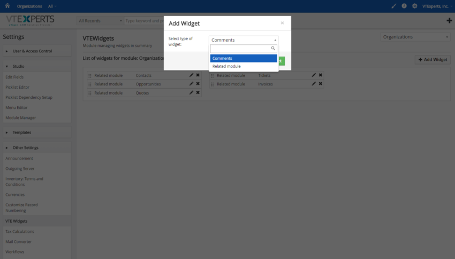Viewport: 455px width, 259px height.
Task: Go to the home icon
Action: point(7,5)
